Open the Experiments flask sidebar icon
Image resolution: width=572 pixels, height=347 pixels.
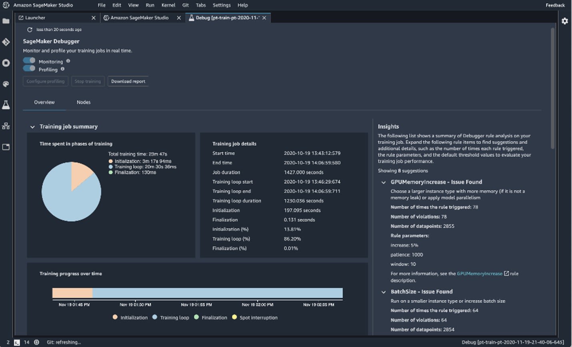[x=6, y=105]
